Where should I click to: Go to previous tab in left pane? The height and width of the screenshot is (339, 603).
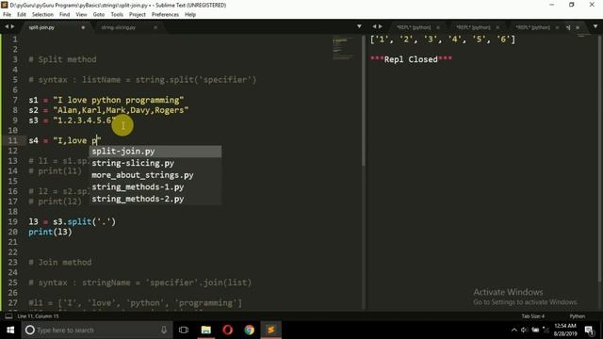(x=7, y=26)
